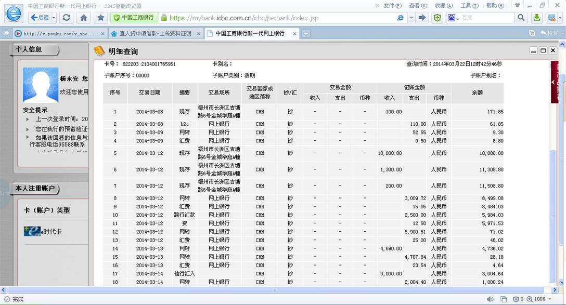Click the green download icon
This screenshot has height=305, width=566.
pyautogui.click(x=536, y=18)
